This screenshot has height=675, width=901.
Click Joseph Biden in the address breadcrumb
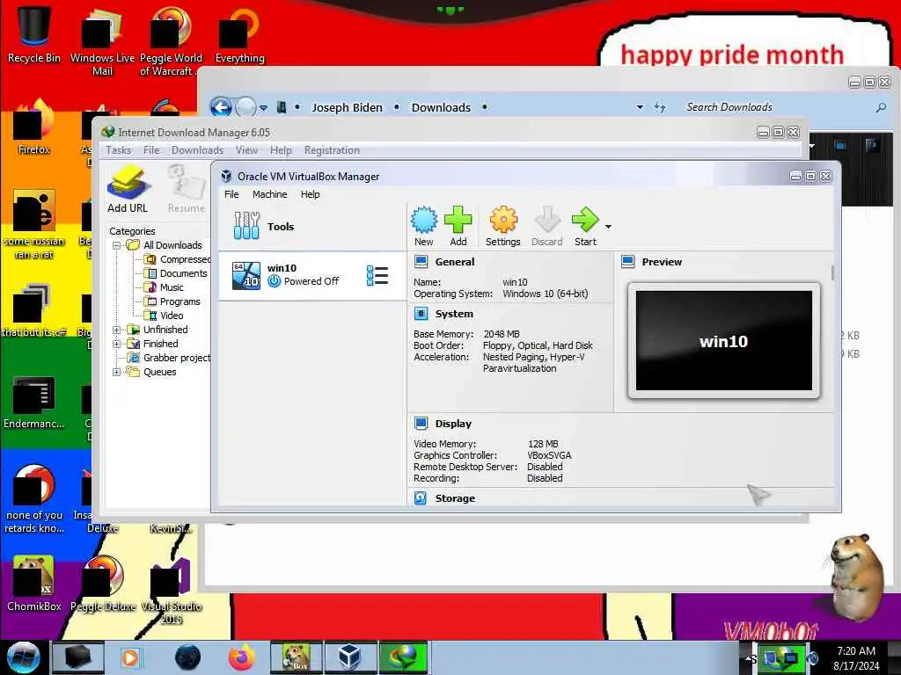coord(347,107)
